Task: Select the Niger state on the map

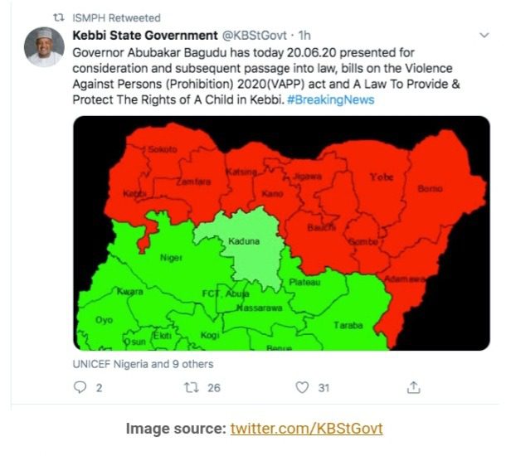Action: [171, 257]
